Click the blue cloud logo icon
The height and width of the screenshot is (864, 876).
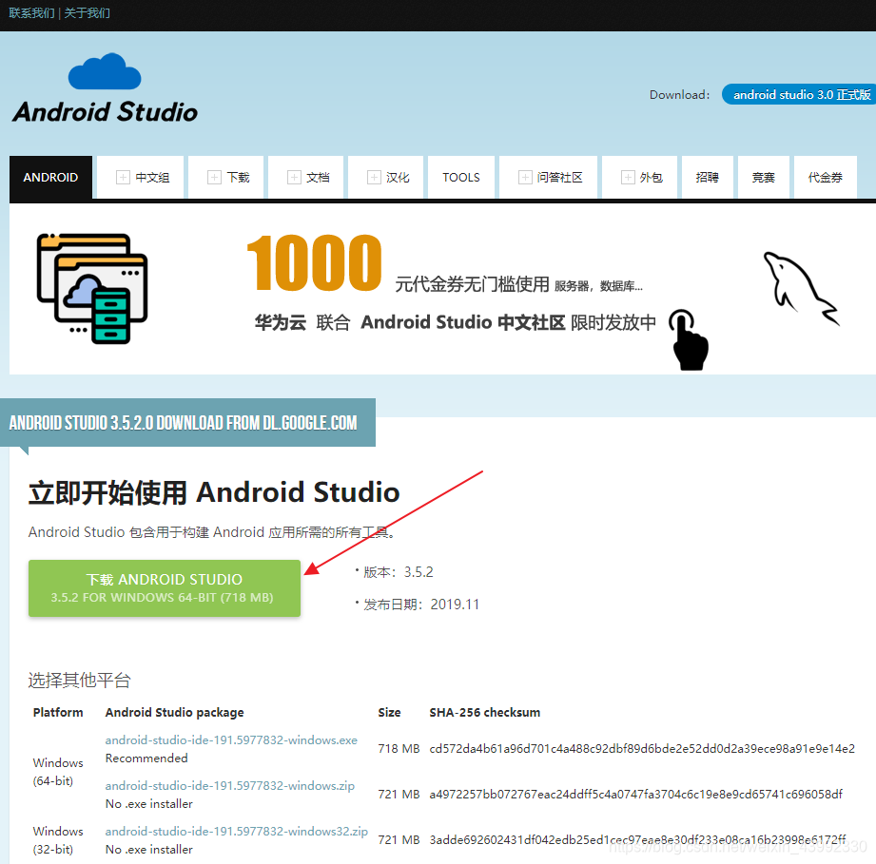[105, 71]
